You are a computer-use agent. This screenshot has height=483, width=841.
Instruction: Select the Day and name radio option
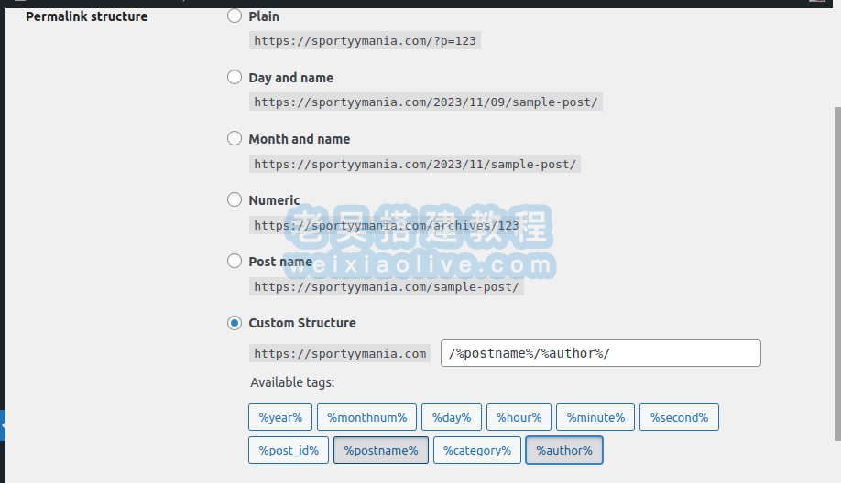(235, 77)
